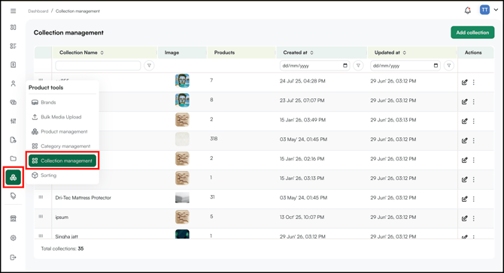Click the 318 products count cell
This screenshot has height=273, width=504.
(214, 139)
